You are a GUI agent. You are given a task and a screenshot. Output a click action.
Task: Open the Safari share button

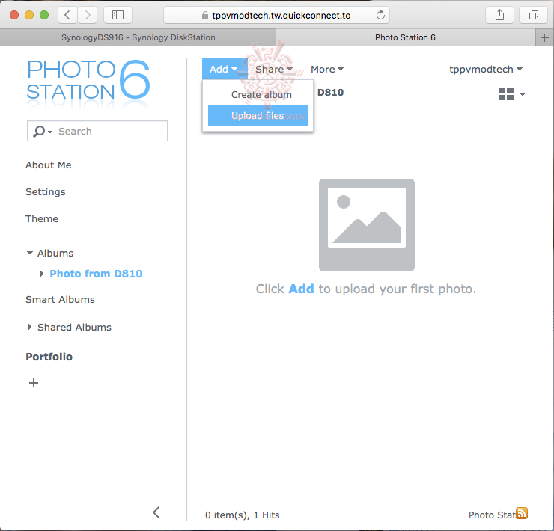(499, 15)
